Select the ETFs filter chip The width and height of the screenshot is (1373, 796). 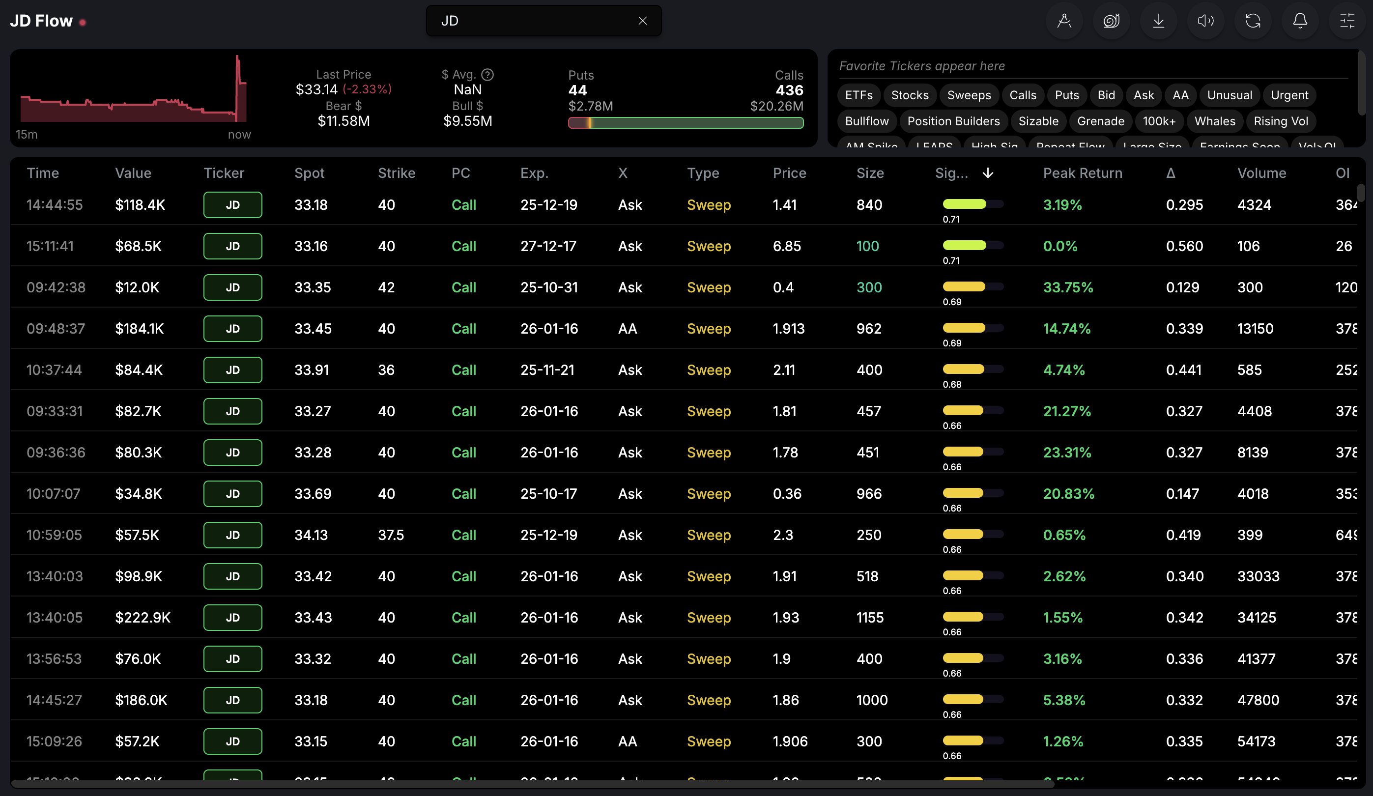858,95
